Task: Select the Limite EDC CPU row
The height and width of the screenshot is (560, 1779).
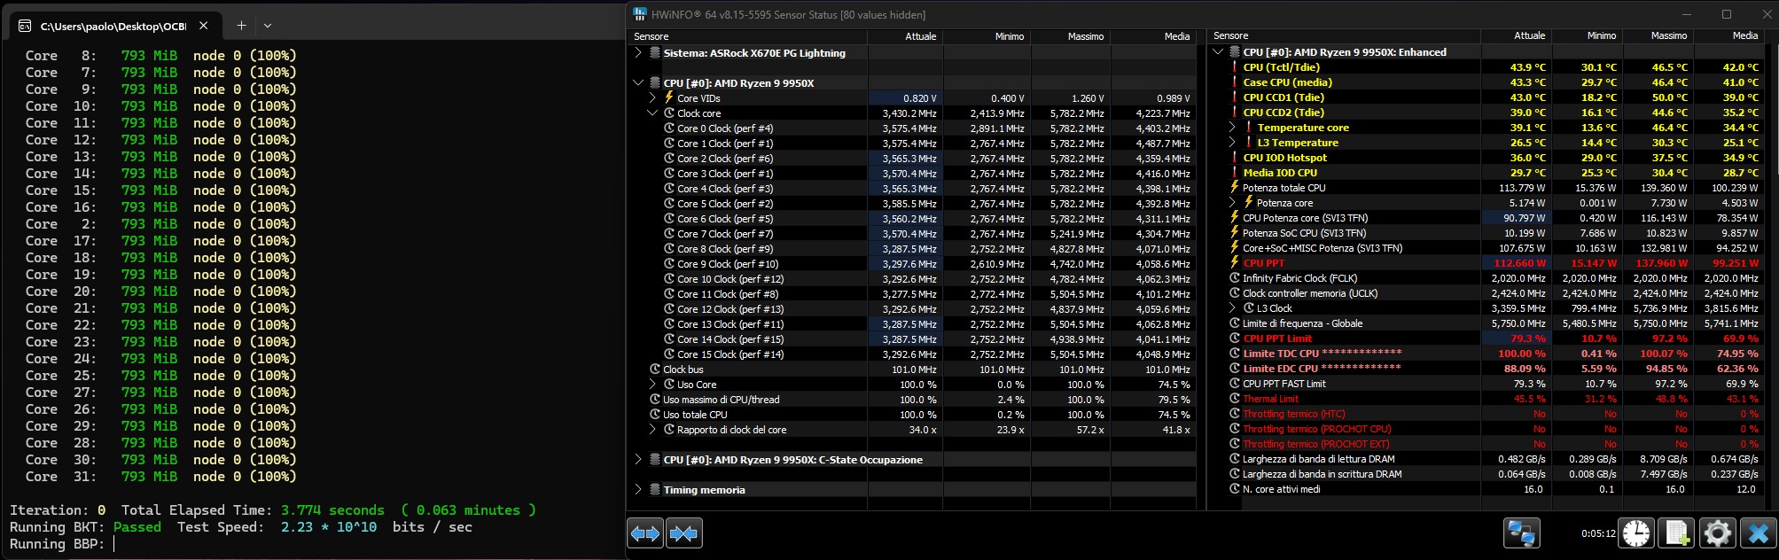Action: 1487,369
